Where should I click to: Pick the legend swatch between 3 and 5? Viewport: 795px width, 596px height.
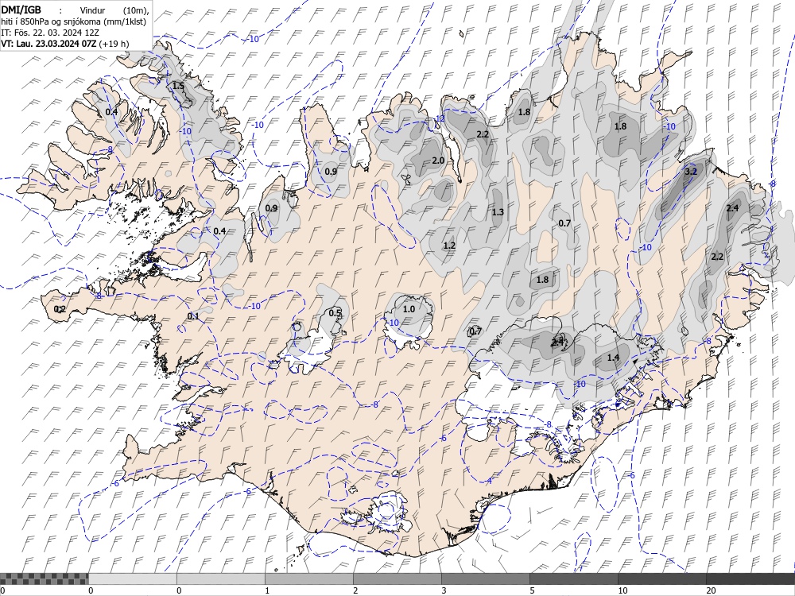pos(486,579)
